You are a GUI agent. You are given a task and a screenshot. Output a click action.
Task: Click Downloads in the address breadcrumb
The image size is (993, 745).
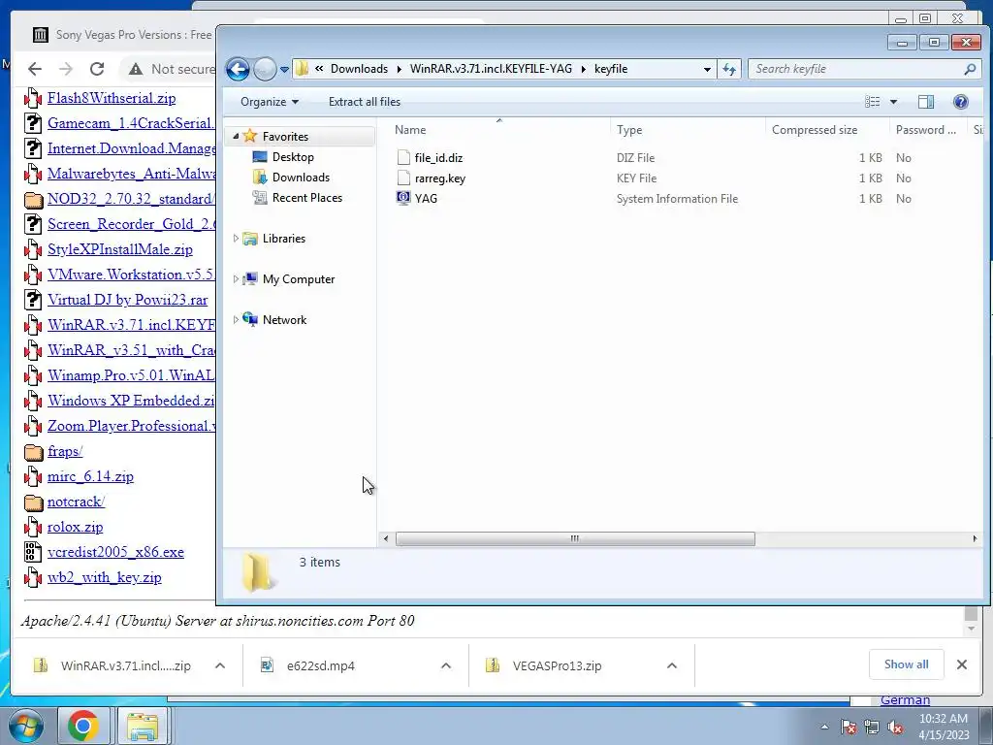point(359,69)
